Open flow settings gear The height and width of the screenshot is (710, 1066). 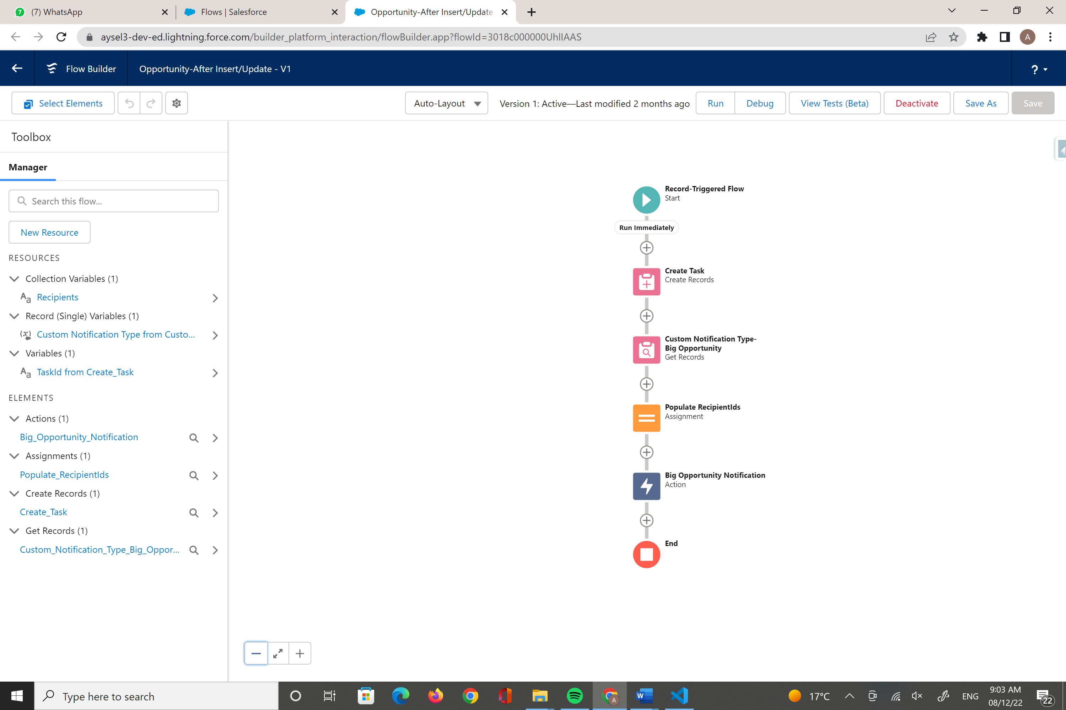point(177,103)
